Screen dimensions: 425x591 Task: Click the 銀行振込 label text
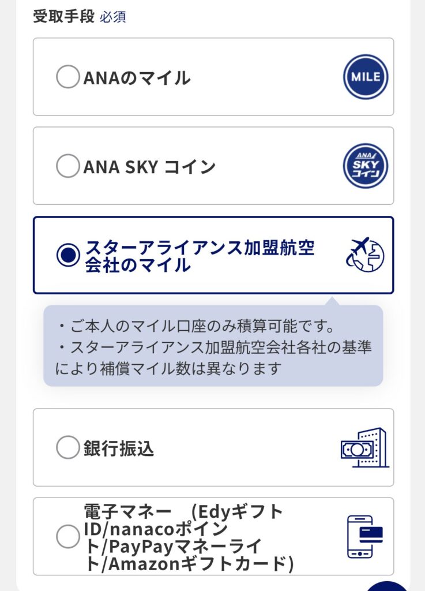119,448
